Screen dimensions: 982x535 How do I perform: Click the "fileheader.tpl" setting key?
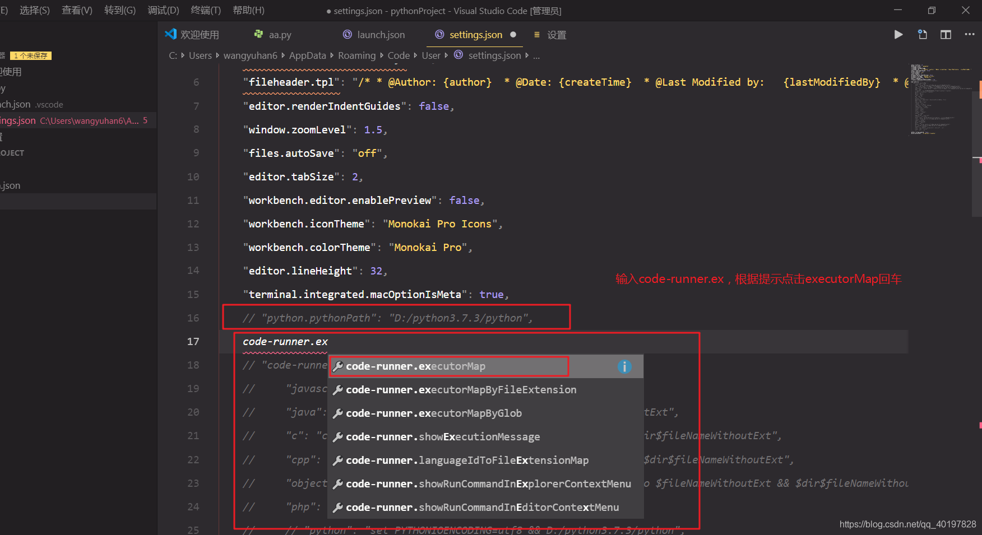(x=291, y=82)
